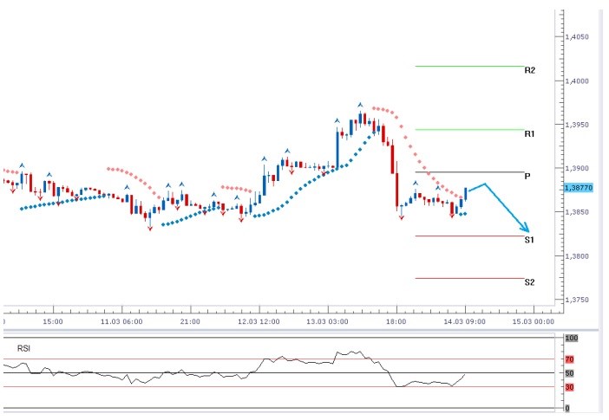Click the RSI 30 oversold level label

point(569,387)
